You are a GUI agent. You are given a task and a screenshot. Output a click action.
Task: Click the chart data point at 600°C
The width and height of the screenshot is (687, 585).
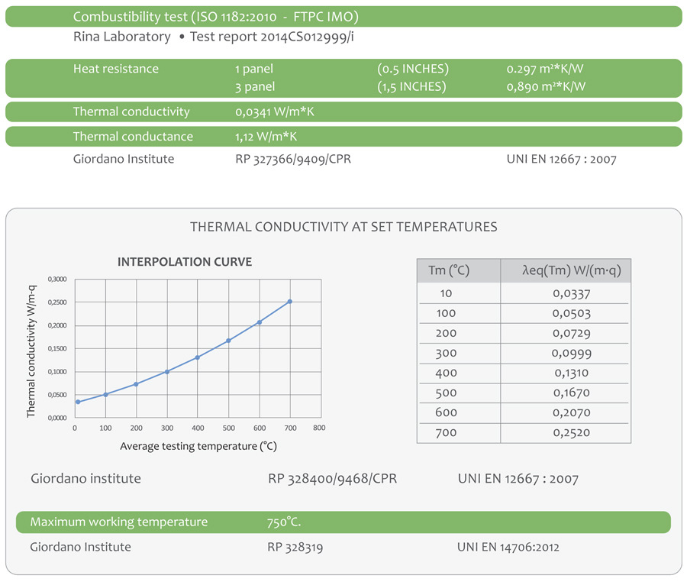coord(260,322)
